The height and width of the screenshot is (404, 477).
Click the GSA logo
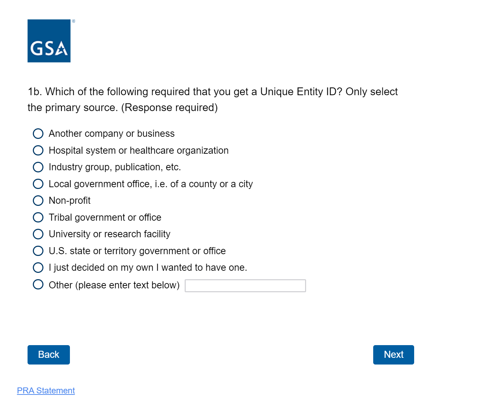click(x=49, y=41)
